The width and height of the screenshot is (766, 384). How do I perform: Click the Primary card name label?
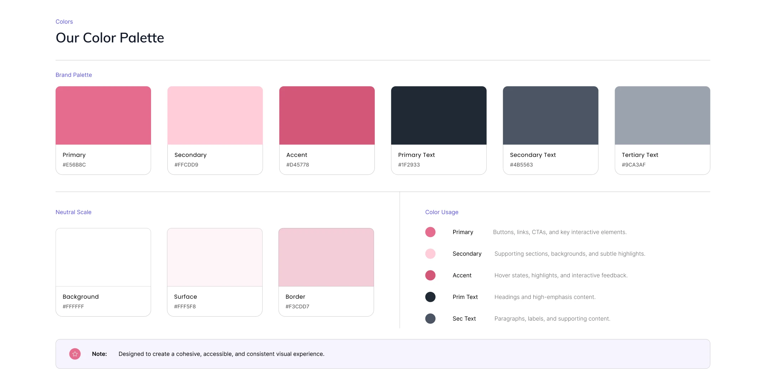click(74, 155)
